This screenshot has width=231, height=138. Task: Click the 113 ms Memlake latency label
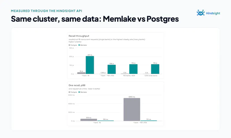click(149, 119)
